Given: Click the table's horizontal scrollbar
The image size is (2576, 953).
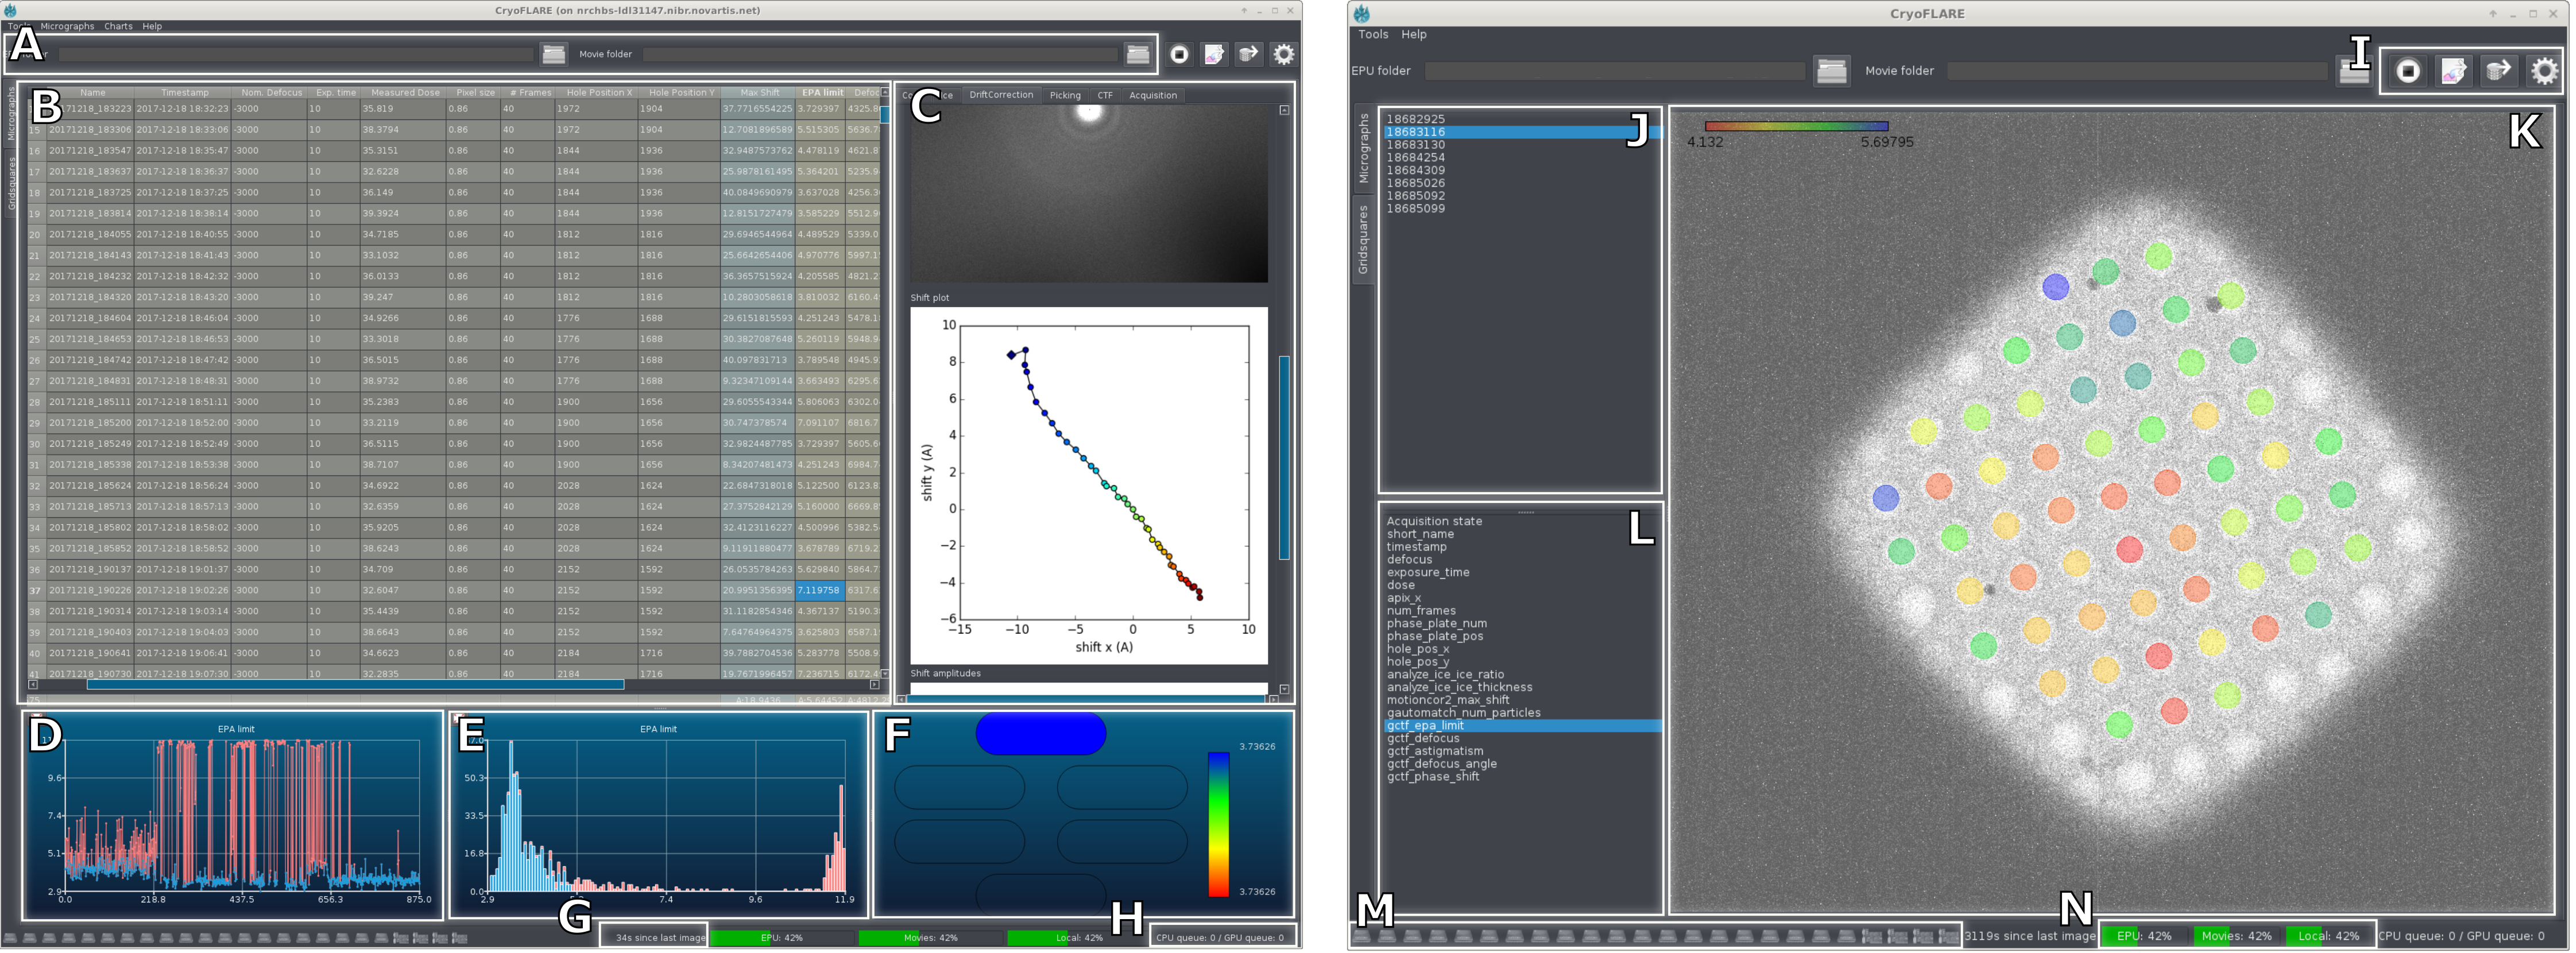Looking at the screenshot, I should (x=355, y=685).
